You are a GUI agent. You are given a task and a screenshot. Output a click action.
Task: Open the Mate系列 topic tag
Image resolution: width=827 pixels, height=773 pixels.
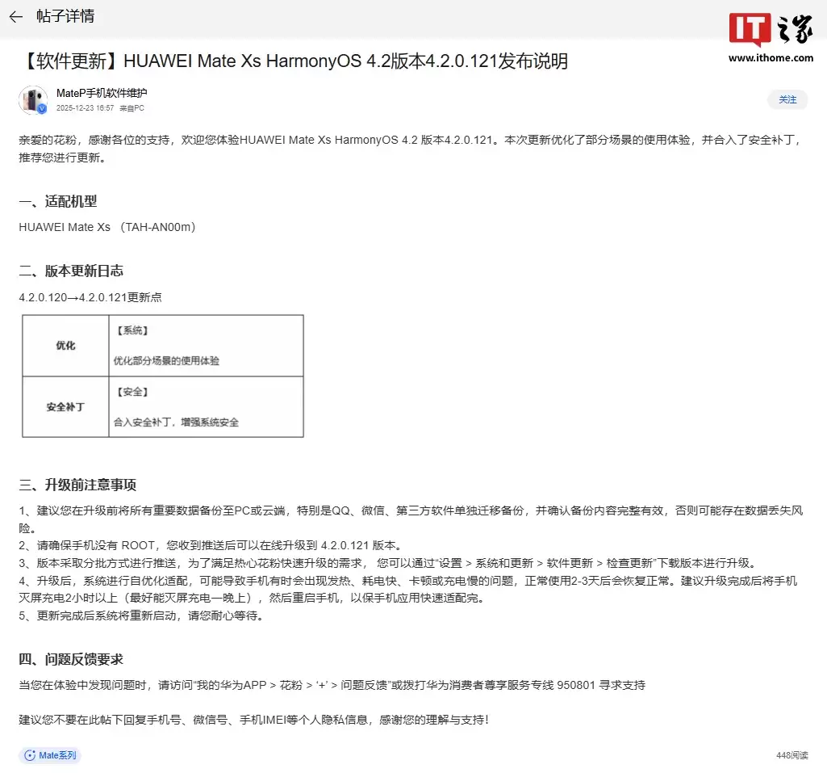click(x=50, y=755)
